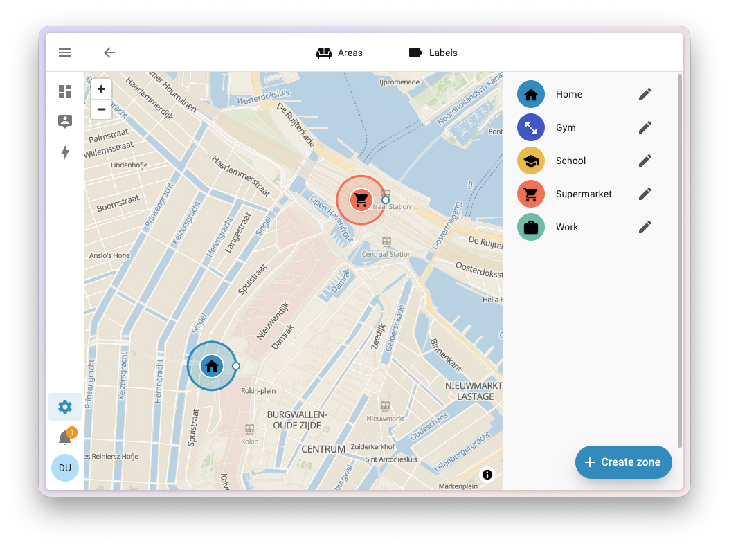Open the hamburger sidebar menu

pyautogui.click(x=65, y=53)
